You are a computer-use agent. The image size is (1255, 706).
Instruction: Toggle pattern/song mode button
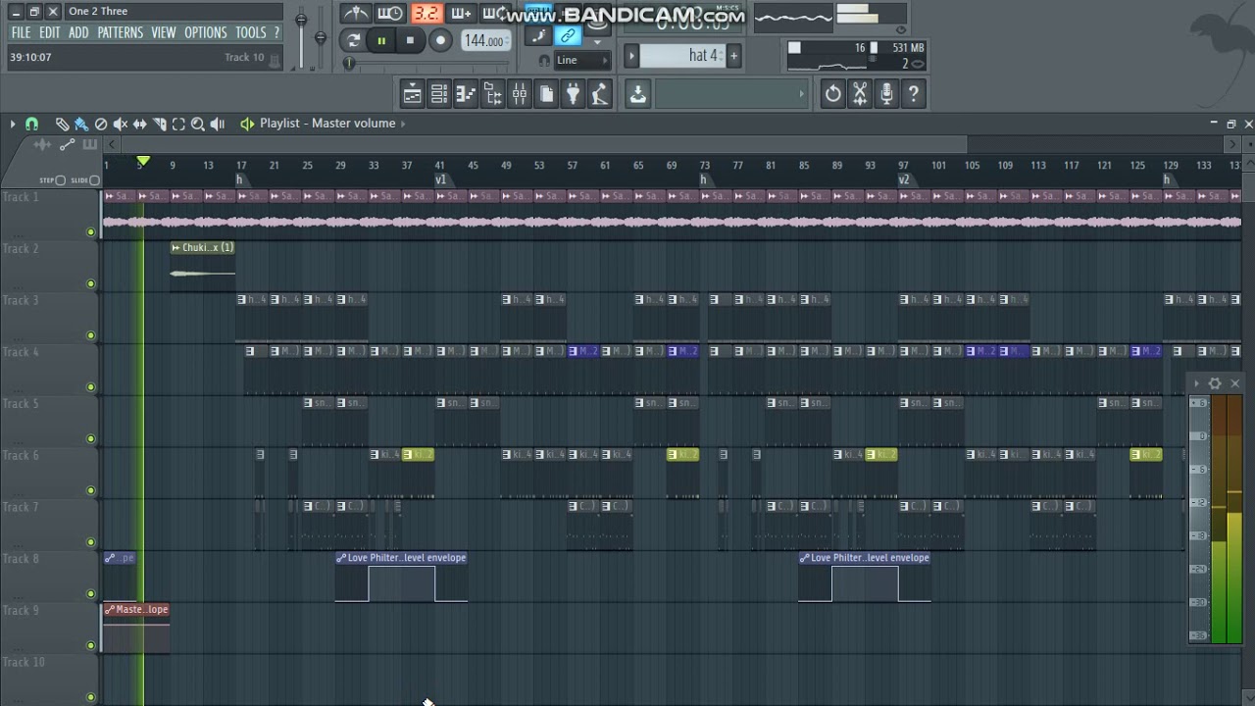(353, 40)
